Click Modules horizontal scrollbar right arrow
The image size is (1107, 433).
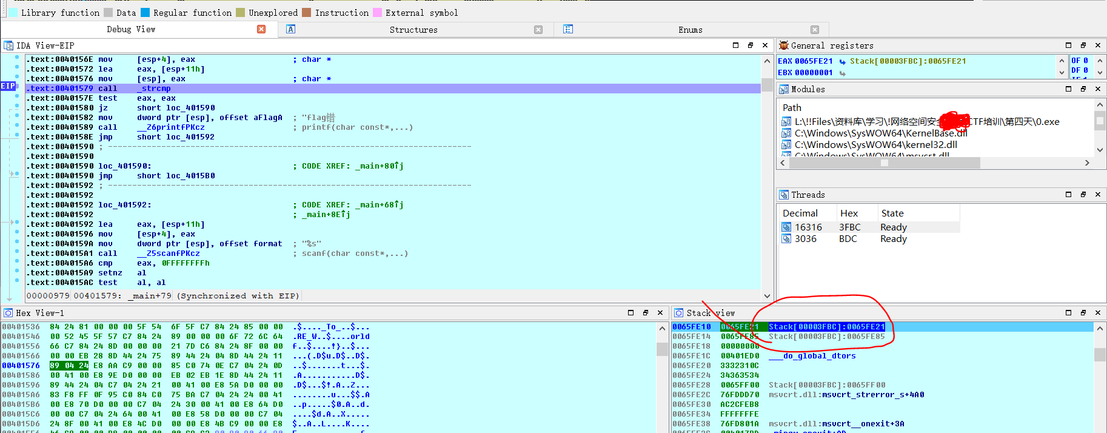point(1087,163)
